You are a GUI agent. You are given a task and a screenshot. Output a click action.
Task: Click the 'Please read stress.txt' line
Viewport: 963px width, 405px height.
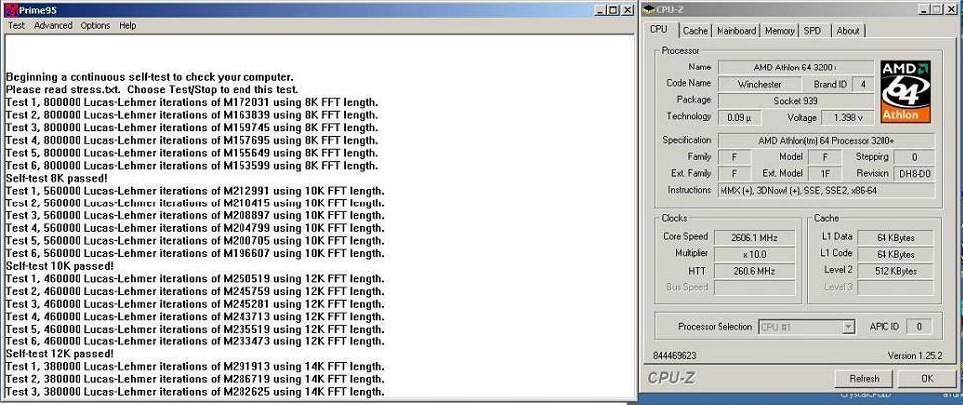point(152,89)
